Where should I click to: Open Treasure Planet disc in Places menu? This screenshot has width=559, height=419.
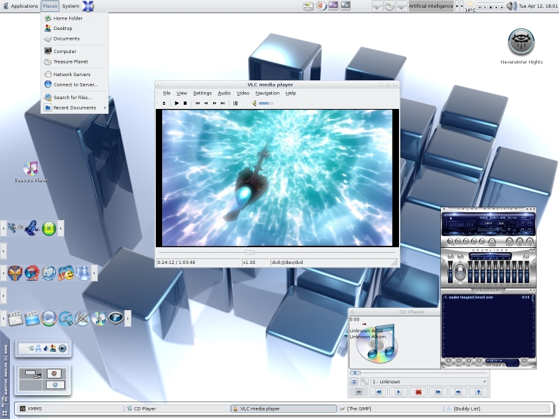[x=75, y=61]
